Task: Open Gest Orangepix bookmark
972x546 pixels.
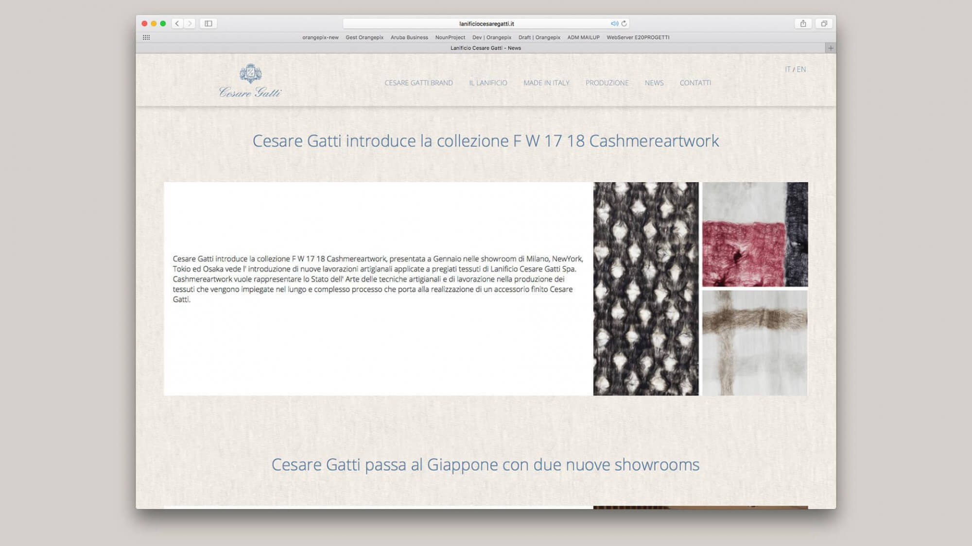Action: point(364,37)
